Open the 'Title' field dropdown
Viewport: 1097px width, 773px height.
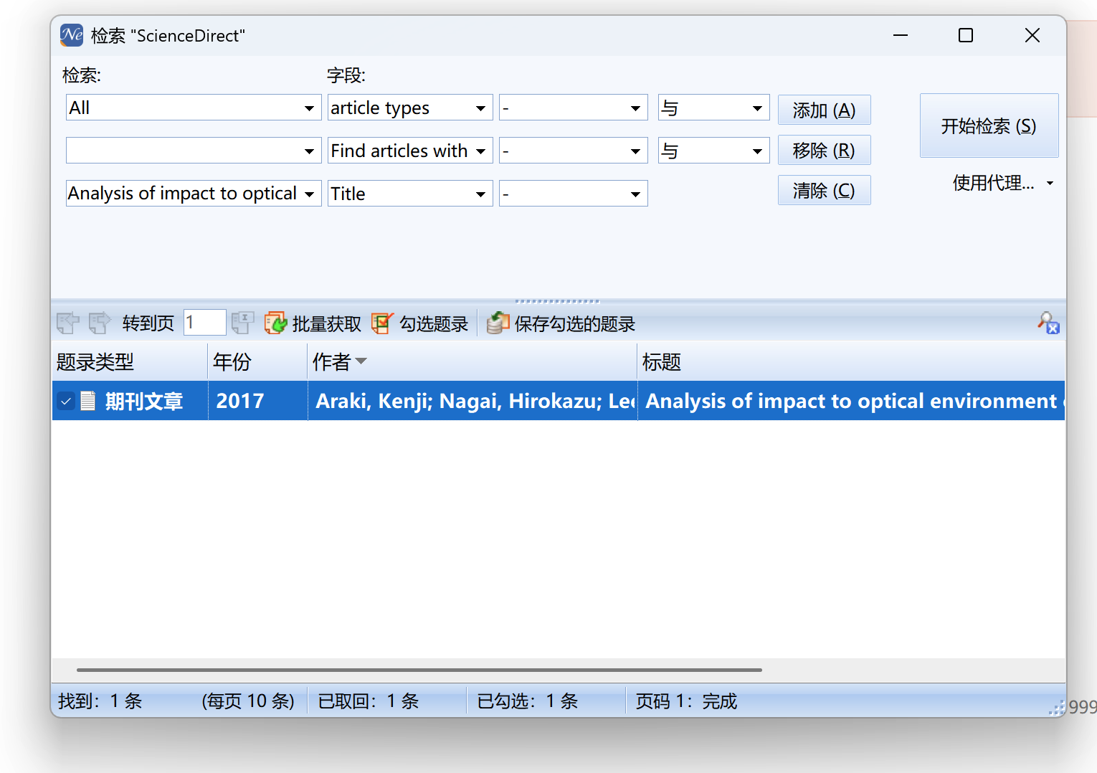coord(480,194)
